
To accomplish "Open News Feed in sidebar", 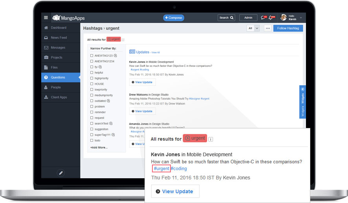I will point(60,38).
